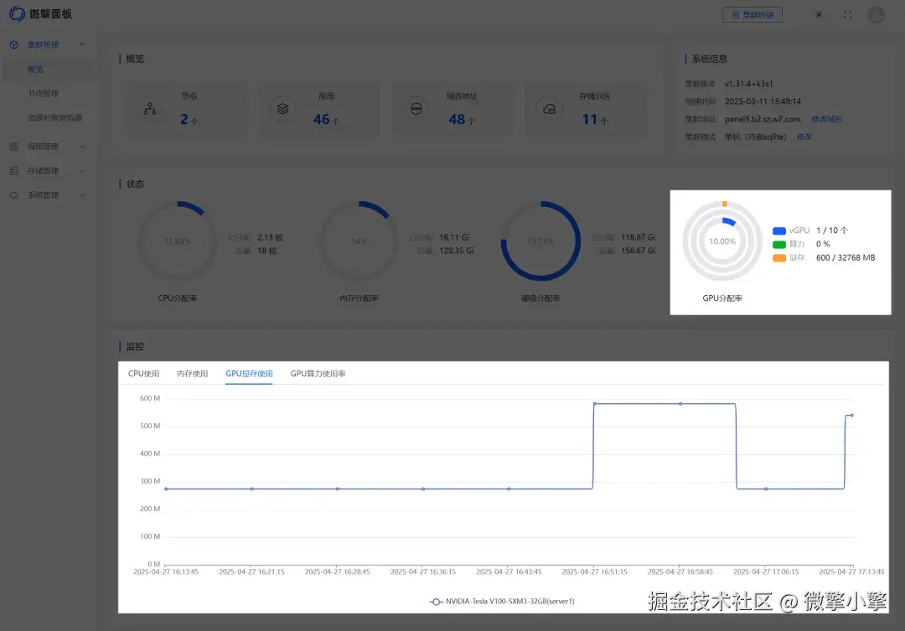Image resolution: width=905 pixels, height=631 pixels.
Task: Open the node count "2" value
Action: click(184, 120)
